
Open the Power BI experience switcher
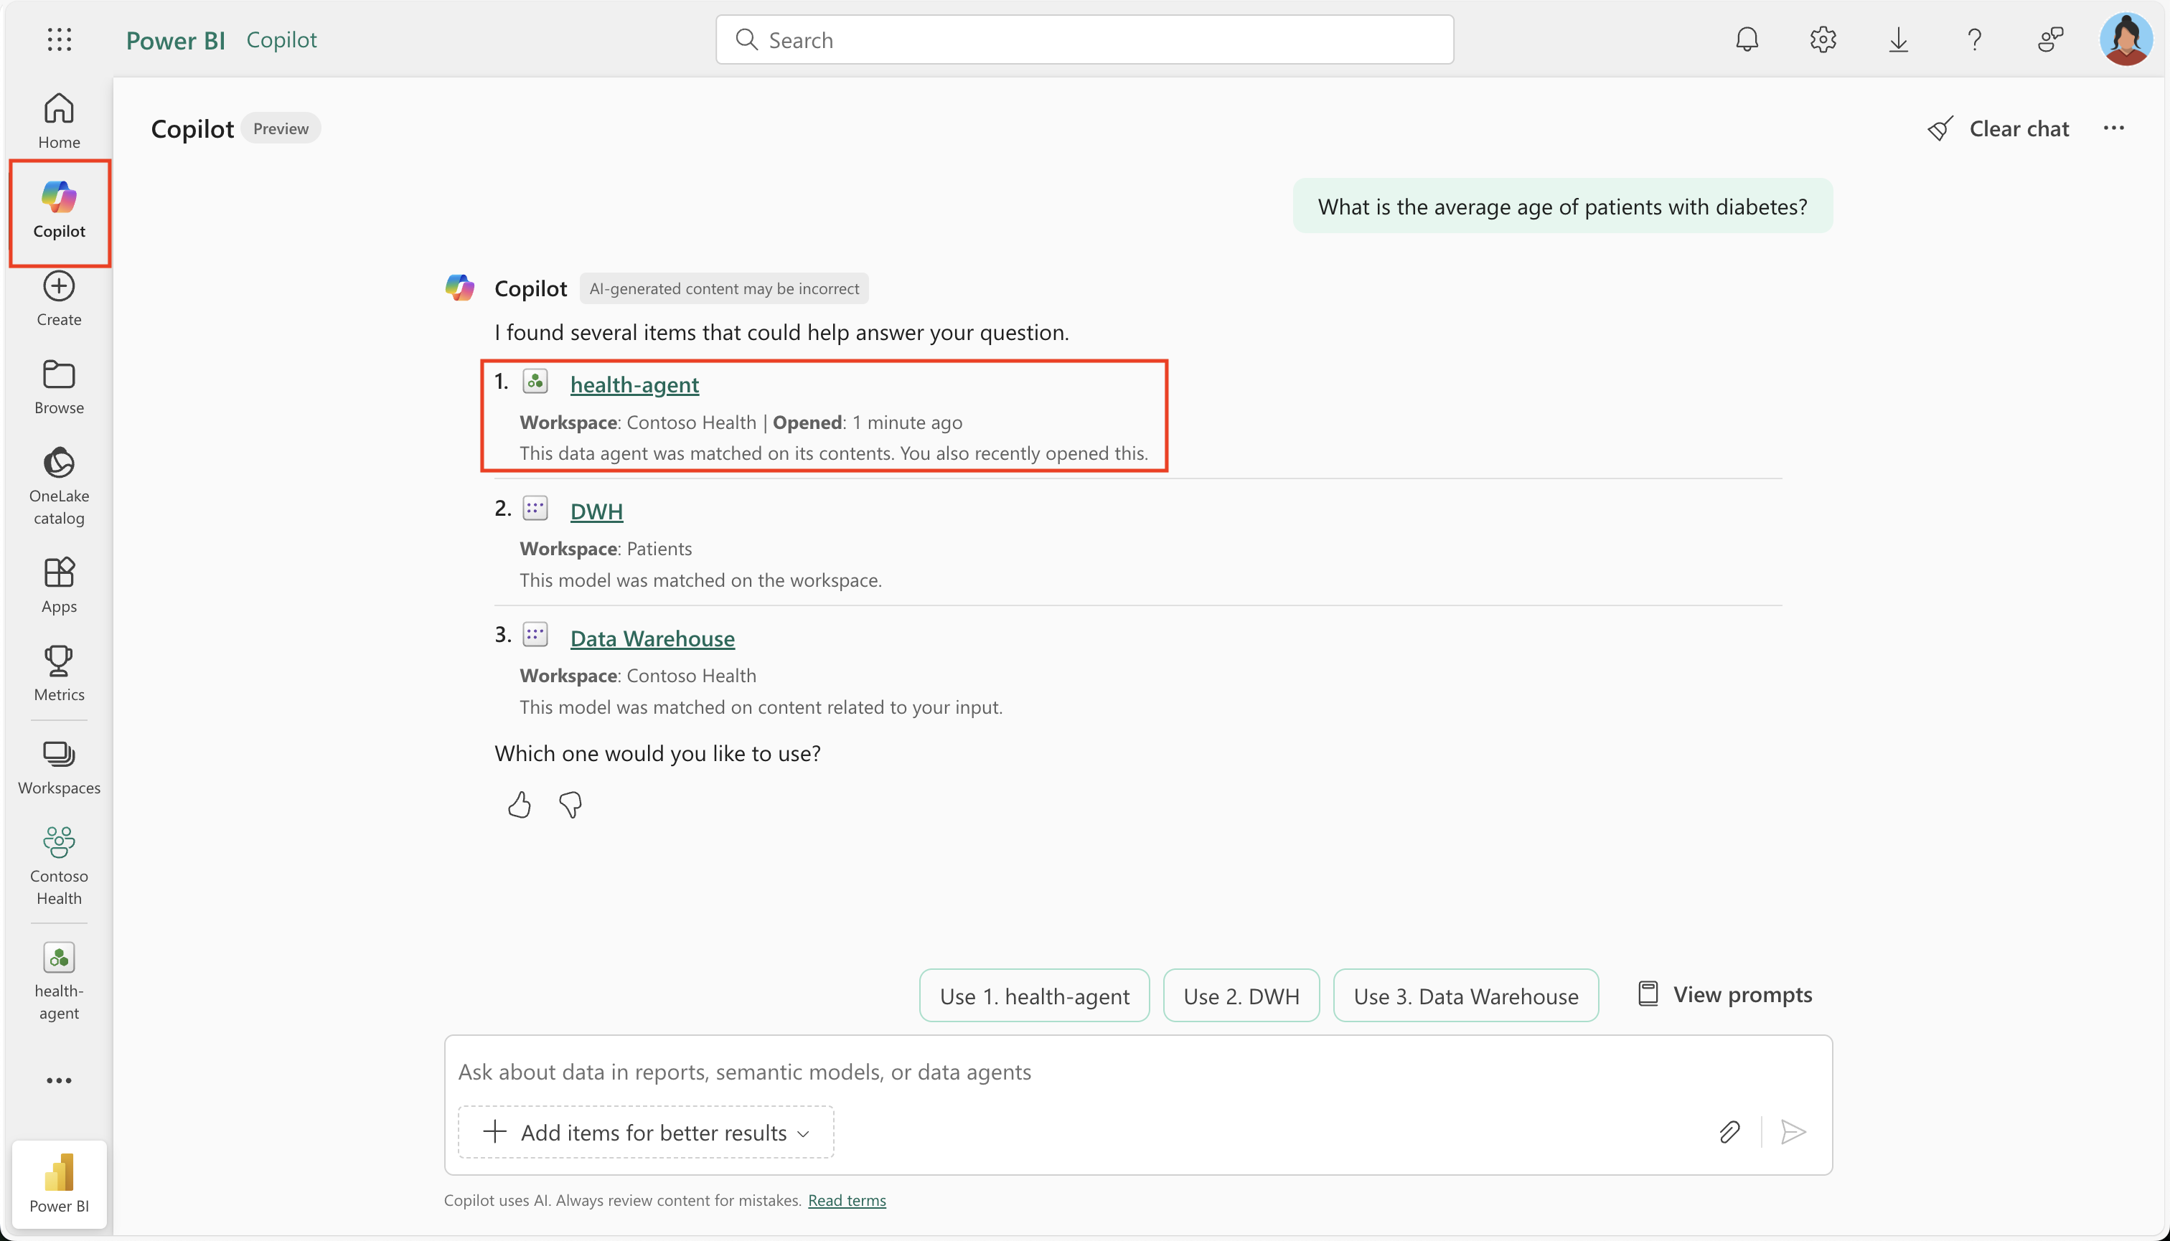pos(59,1183)
